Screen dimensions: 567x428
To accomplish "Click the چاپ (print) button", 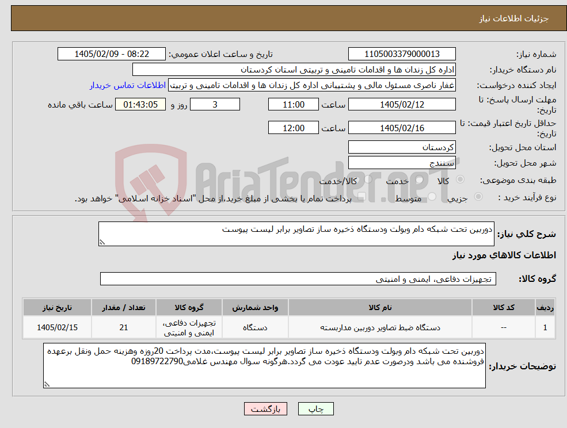I will point(315,409).
